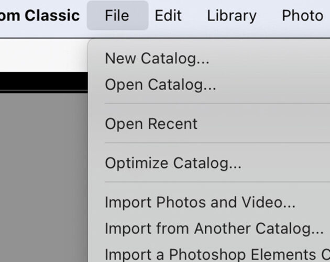Screen dimensions: 330x262
Task: Open the File menu in the menu bar
Action: click(117, 15)
